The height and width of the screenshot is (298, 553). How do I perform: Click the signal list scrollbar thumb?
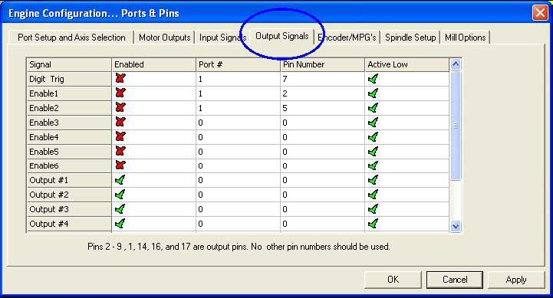(456, 126)
